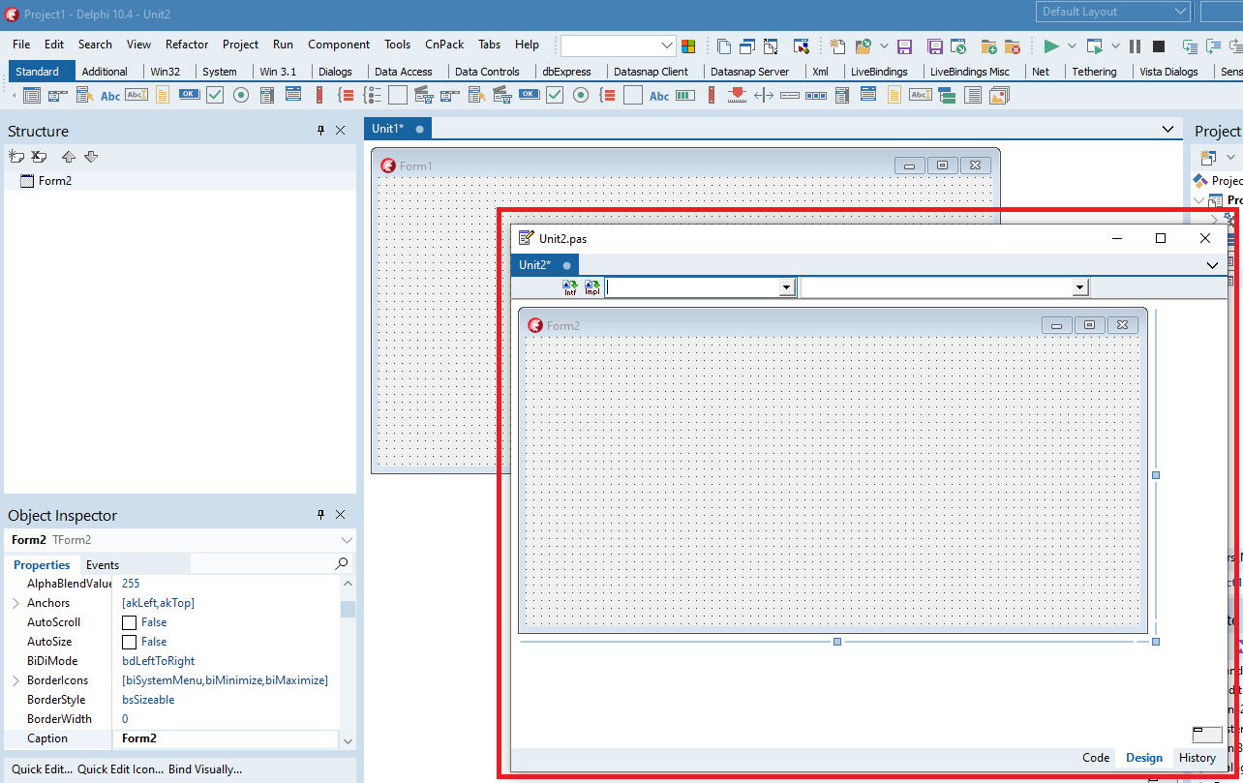This screenshot has height=783, width=1243.
Task: Click the Intf navigation icon in the Unit2 window
Action: [x=570, y=287]
